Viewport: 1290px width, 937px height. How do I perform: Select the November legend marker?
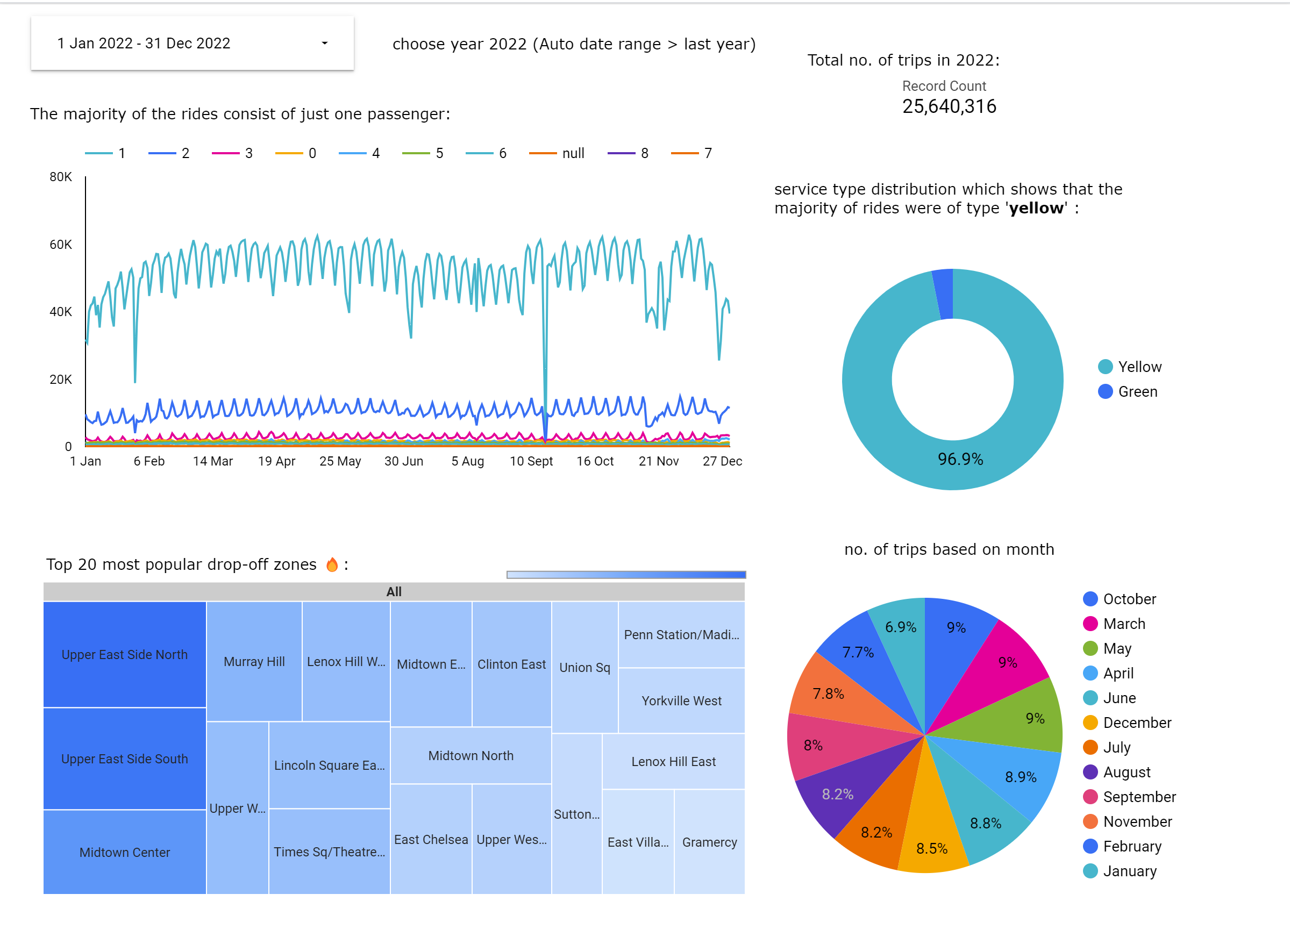point(1090,821)
